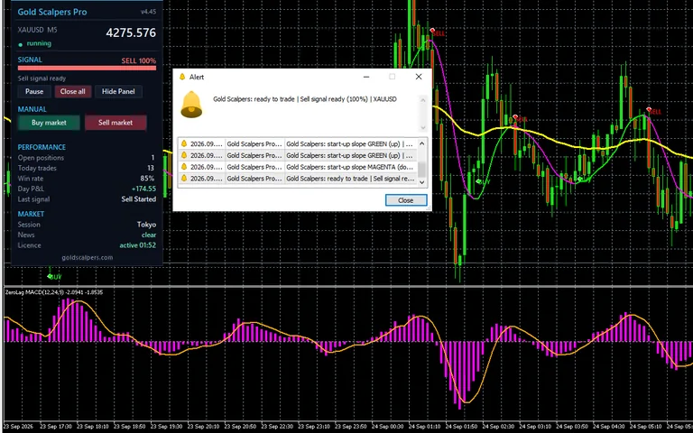
Task: Click bell icon of the MAGENTA slope alert row
Action: tap(184, 167)
